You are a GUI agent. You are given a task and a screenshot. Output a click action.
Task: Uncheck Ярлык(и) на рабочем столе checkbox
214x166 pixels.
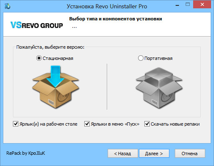[15, 124]
